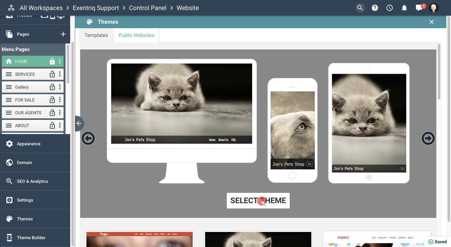Click the help question mark icon
Image resolution: width=451 pixels, height=247 pixels.
375,8
